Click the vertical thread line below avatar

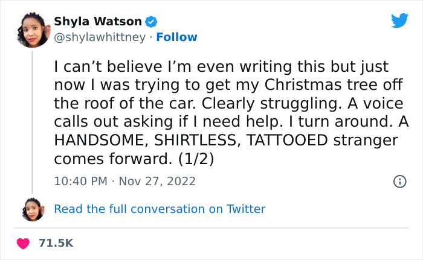[x=33, y=121]
